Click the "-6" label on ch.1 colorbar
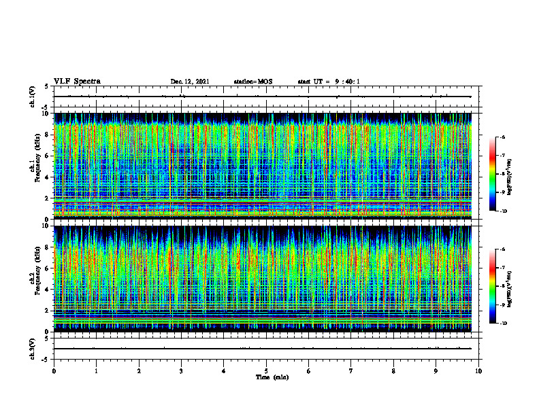Screen dimensions: 539x416 pyautogui.click(x=502, y=137)
